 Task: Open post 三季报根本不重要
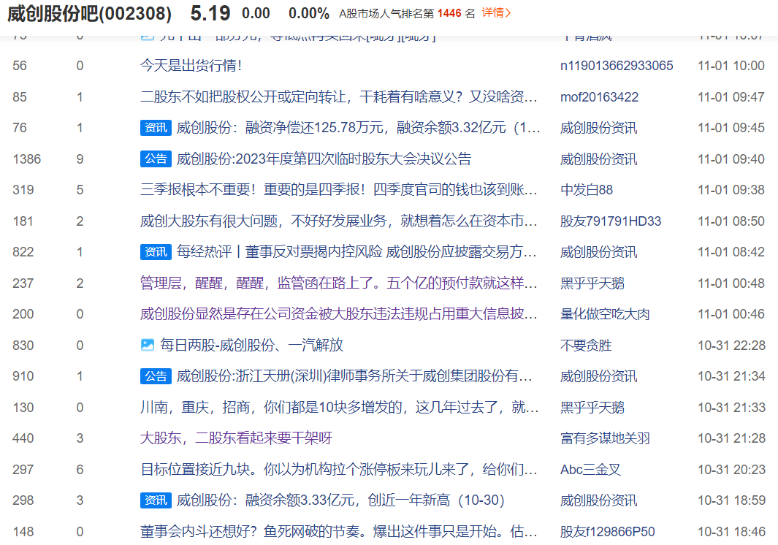(x=339, y=190)
